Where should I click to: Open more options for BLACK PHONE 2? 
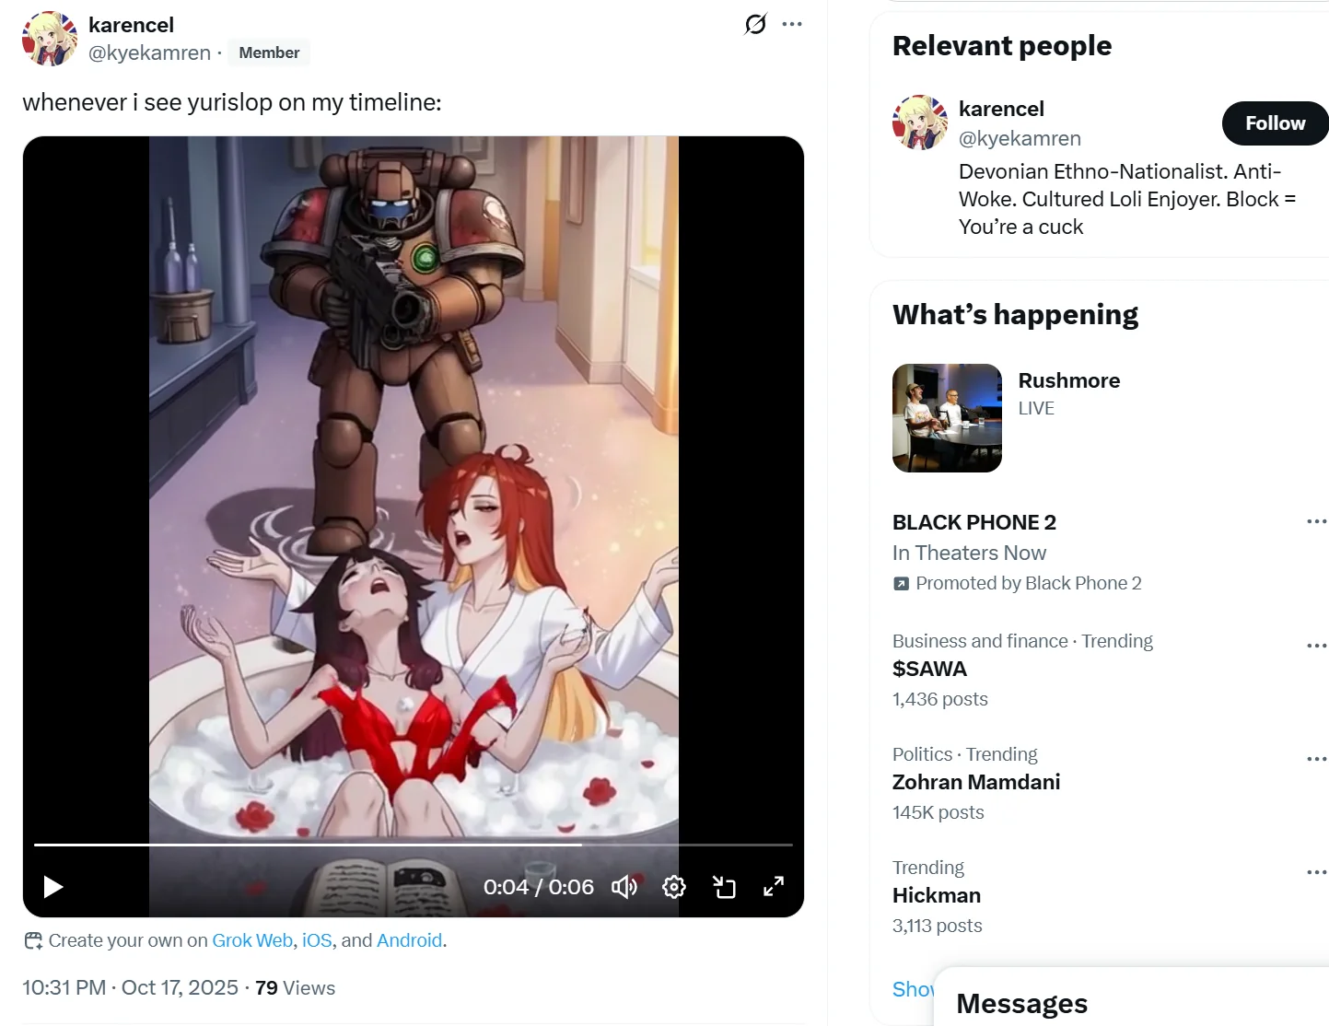pyautogui.click(x=1316, y=522)
